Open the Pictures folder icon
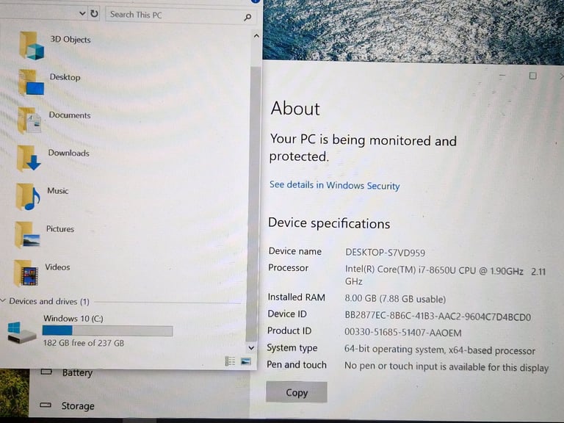 pos(27,235)
